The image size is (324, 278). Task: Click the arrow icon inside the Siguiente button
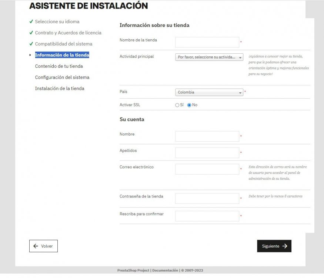click(x=284, y=246)
